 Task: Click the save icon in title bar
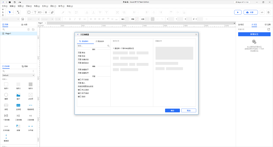tap(10, 2)
